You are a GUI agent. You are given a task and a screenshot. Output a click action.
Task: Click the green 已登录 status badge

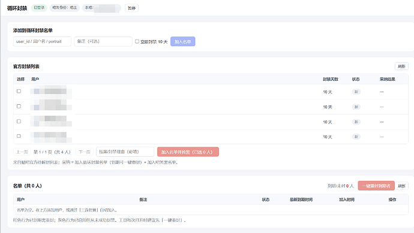pyautogui.click(x=39, y=8)
